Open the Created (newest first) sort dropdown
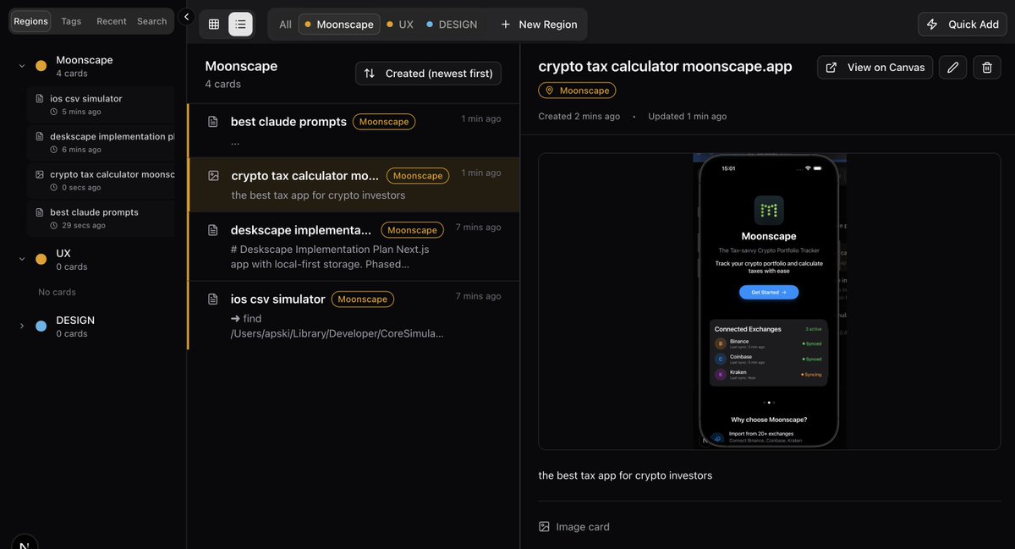This screenshot has width=1015, height=549. [428, 74]
